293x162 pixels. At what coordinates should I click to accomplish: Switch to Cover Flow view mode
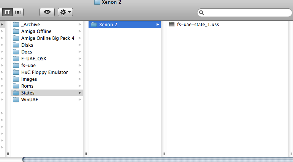pos(18,12)
